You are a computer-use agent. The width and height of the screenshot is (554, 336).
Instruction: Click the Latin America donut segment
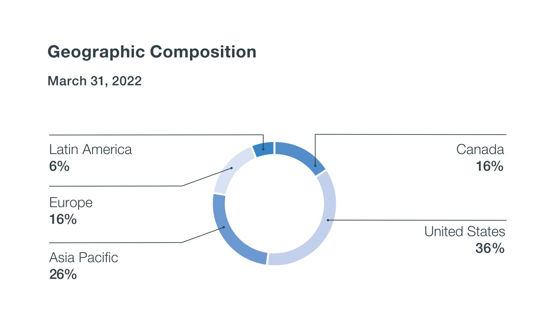(263, 149)
